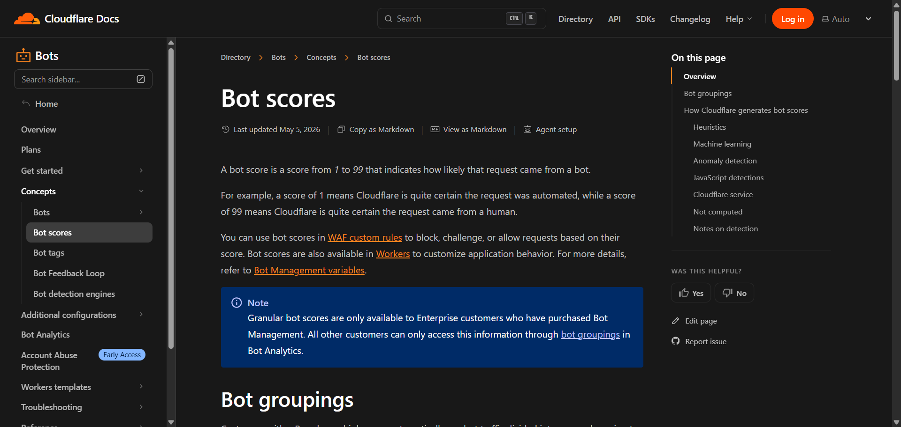Image resolution: width=901 pixels, height=427 pixels.
Task: Open bot groupings link in Note
Action: click(590, 334)
